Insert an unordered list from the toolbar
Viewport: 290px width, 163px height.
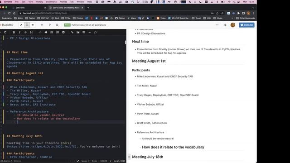tap(52, 32)
